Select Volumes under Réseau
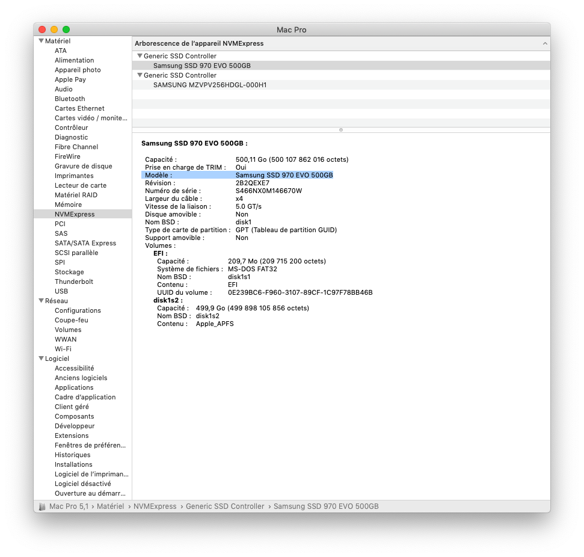The height and width of the screenshot is (557, 584). tap(68, 330)
